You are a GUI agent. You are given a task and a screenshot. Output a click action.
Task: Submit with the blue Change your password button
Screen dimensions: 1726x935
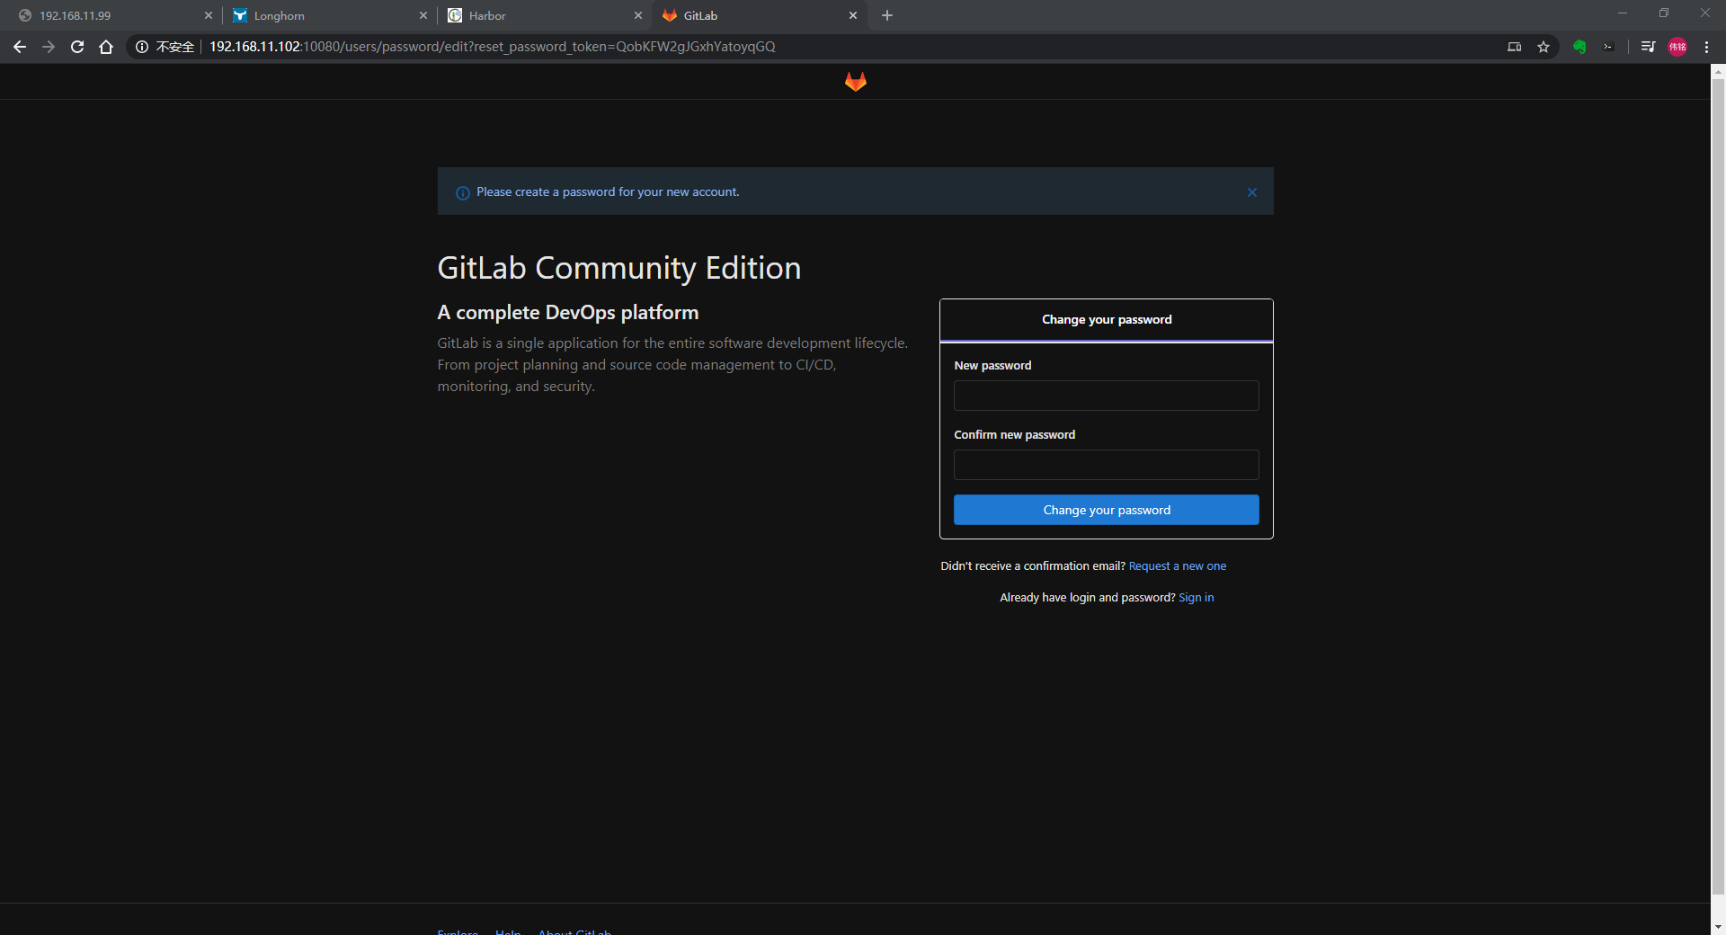click(x=1106, y=510)
